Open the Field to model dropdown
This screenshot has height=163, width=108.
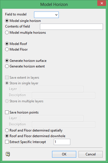(x=46, y=15)
